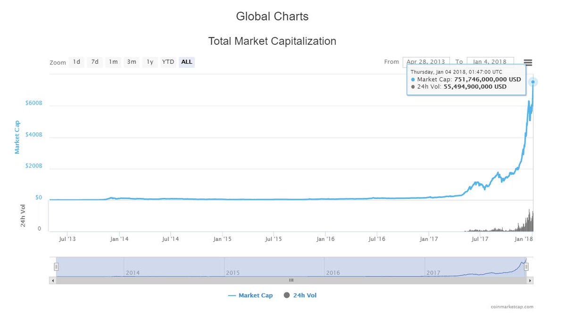Click the $600B axis label
This screenshot has width=566, height=320.
click(x=33, y=103)
